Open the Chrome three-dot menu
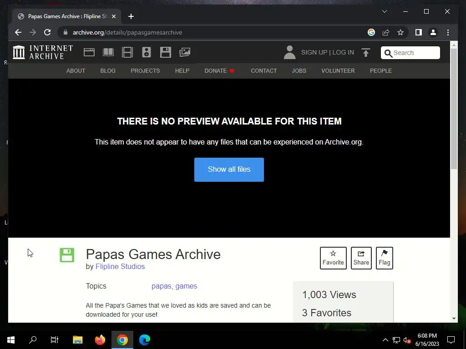Viewport: 466px width, 349px height. tap(448, 32)
